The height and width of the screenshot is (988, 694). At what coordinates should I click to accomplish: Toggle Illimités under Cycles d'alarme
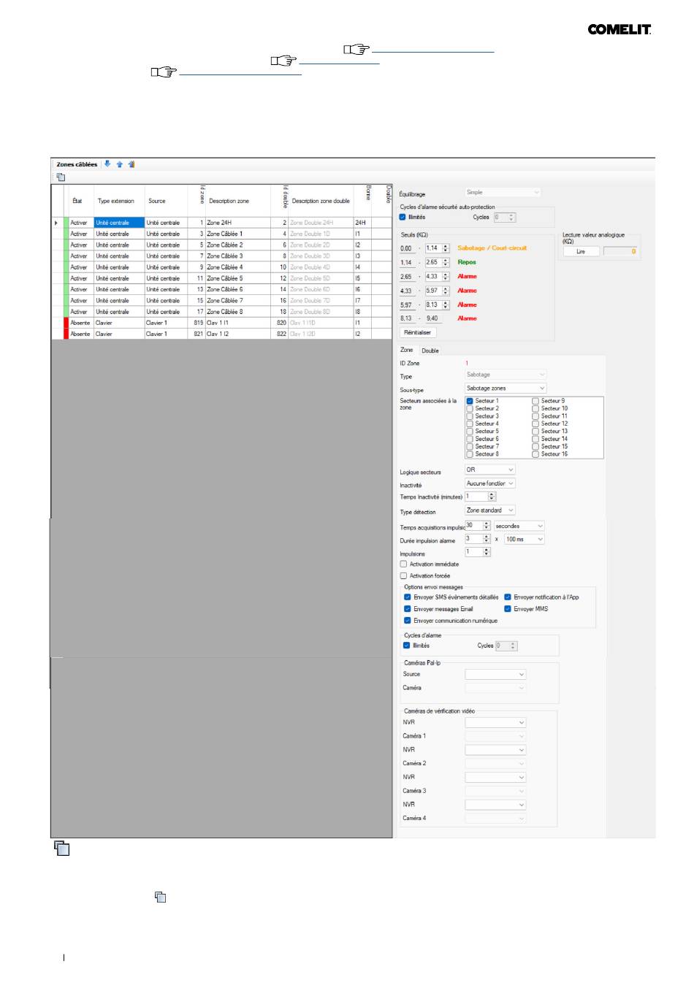[x=407, y=645]
